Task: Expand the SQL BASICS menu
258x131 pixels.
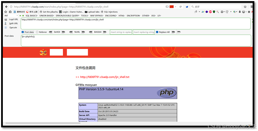Action: tap(32, 15)
